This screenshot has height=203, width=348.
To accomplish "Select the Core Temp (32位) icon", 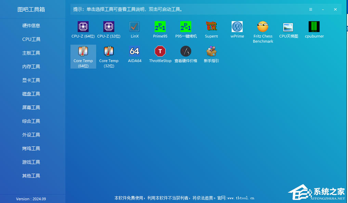I will (109, 51).
